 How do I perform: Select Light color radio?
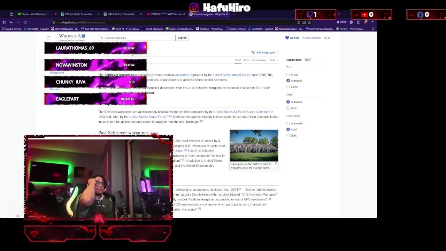(x=288, y=129)
